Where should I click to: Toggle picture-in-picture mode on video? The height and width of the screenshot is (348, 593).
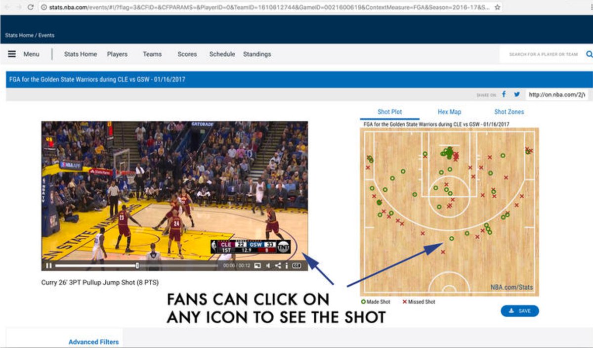[257, 265]
